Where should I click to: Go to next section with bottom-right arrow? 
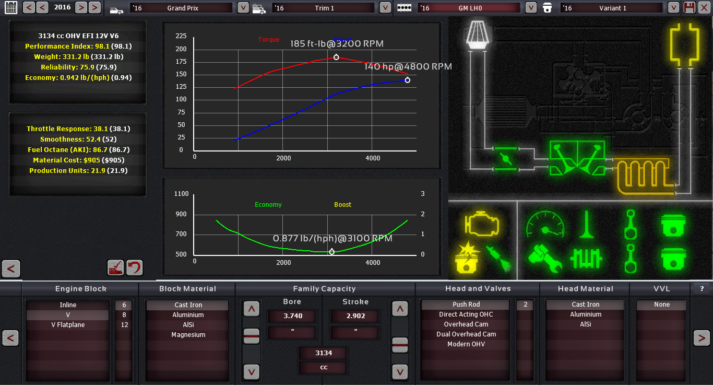(702, 339)
